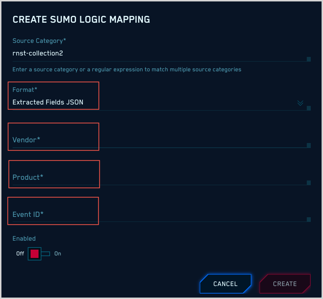Click the Source Category label
The width and height of the screenshot is (323, 299).
tap(39, 41)
